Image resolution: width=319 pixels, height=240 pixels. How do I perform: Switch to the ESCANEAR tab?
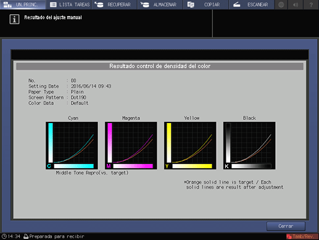pos(252,4)
